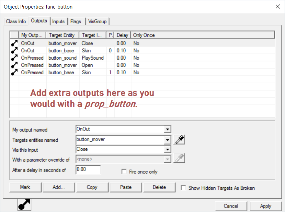The height and width of the screenshot is (212, 285).
Task: Click large output arrow icon near Cancel
Action: pyautogui.click(x=24, y=204)
